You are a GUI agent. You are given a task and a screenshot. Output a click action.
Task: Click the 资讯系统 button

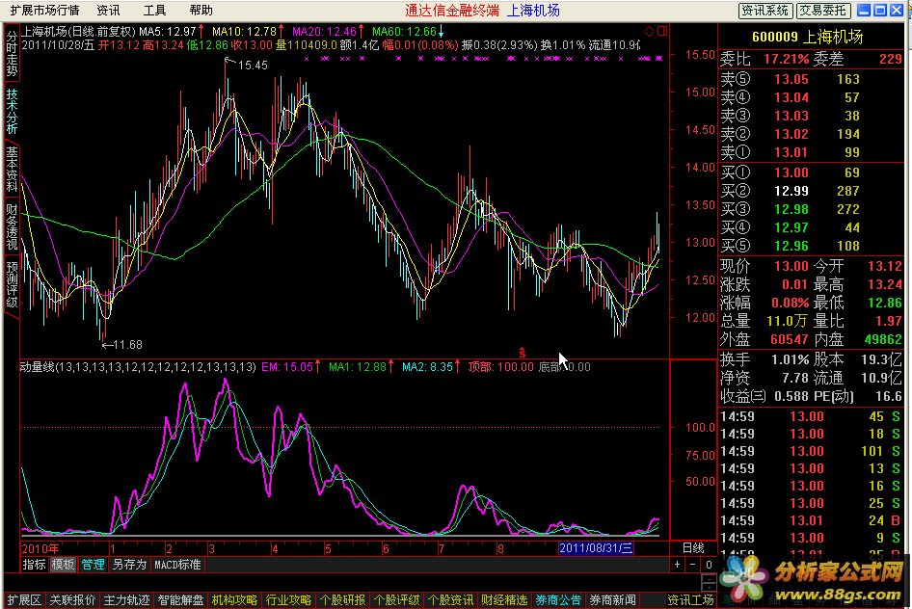[x=764, y=11]
